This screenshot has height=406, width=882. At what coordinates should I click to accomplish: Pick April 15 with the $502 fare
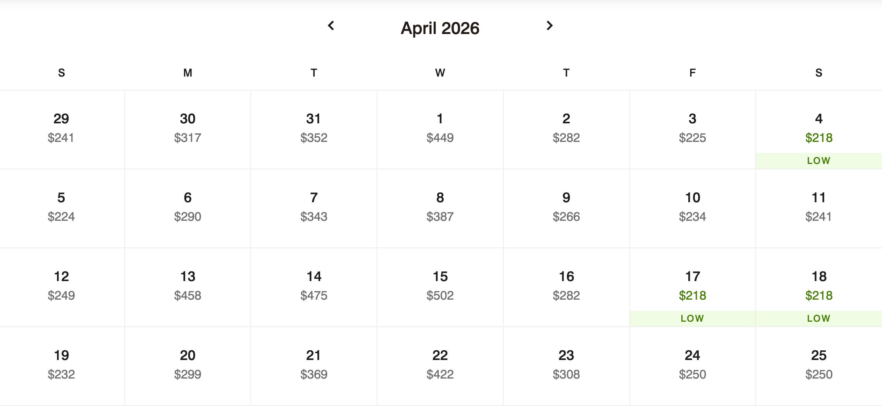click(440, 286)
